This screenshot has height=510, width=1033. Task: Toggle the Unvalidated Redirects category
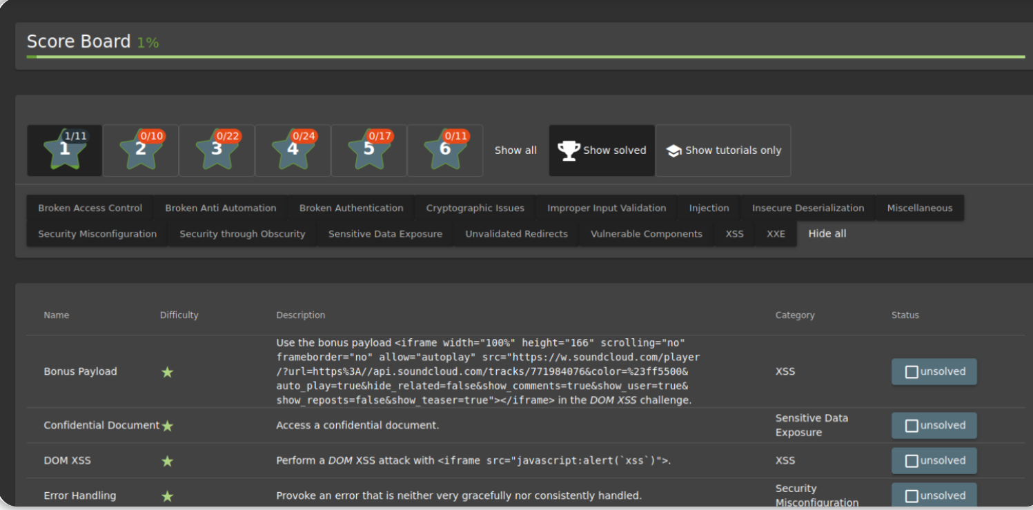[516, 234]
